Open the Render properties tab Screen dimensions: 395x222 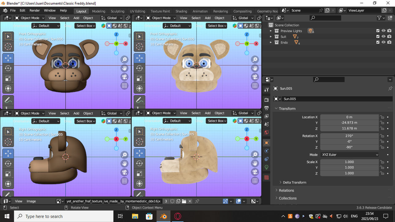(x=267, y=100)
